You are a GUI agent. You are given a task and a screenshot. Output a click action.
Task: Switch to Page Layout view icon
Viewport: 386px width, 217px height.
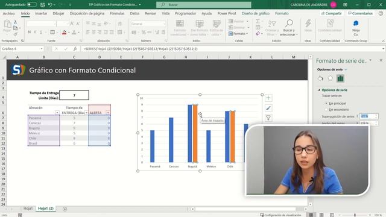(x=321, y=215)
